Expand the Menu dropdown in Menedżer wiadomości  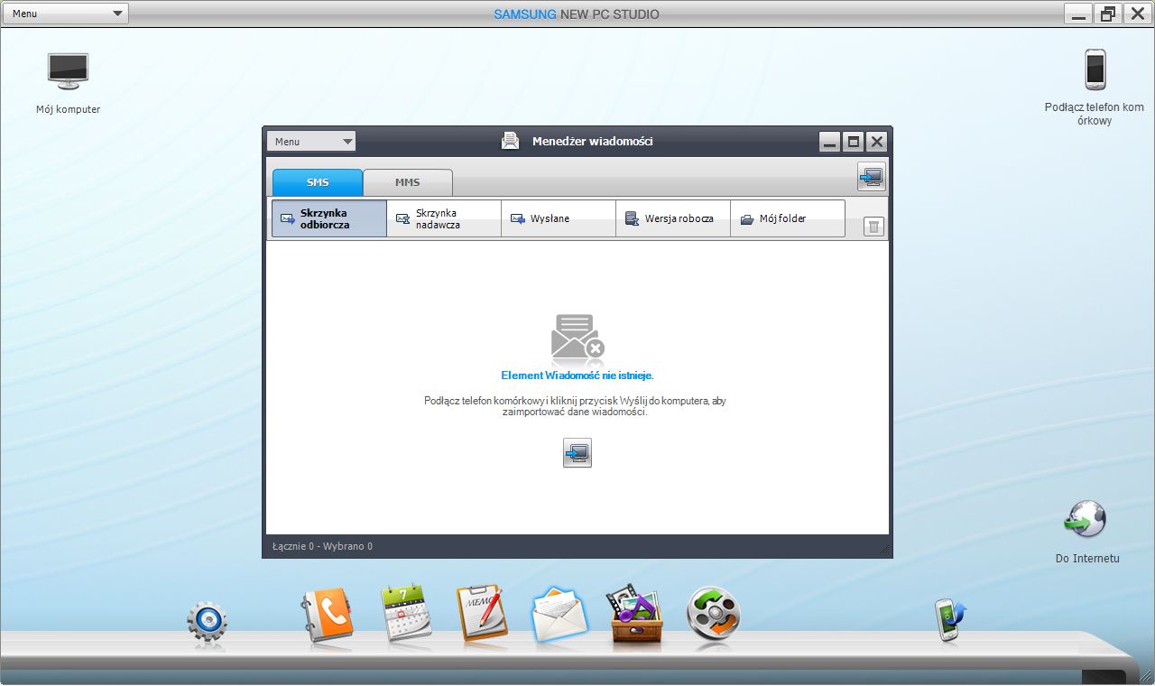[311, 142]
